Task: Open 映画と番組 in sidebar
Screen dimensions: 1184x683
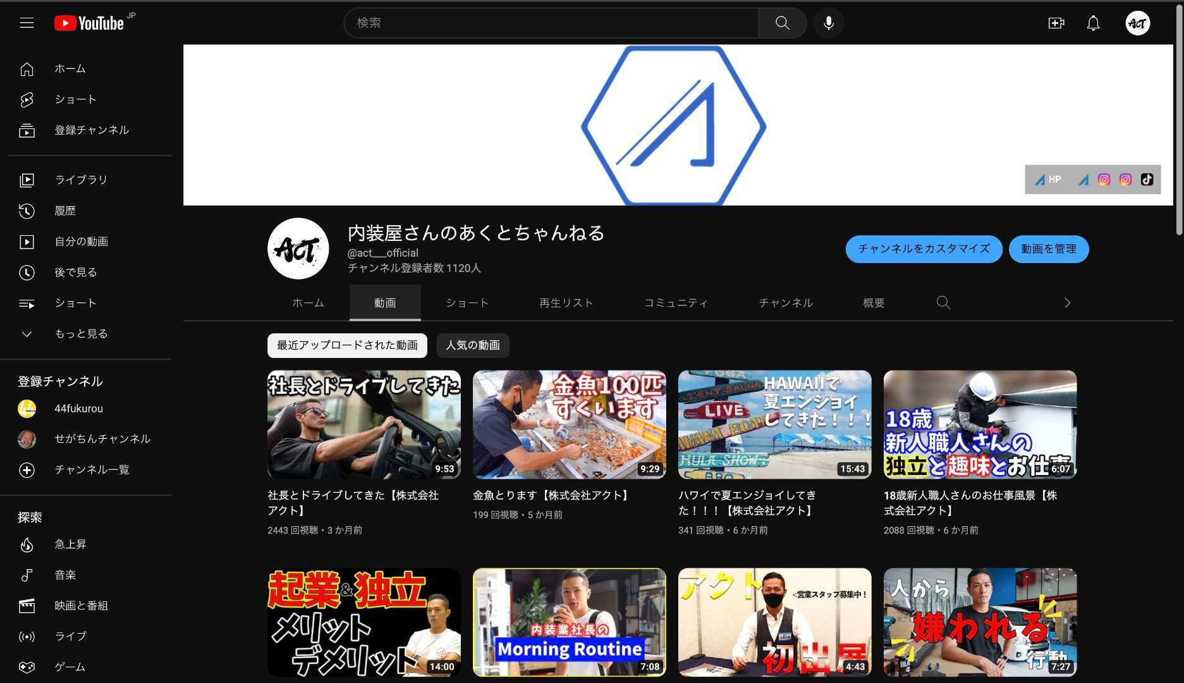Action: pos(85,606)
